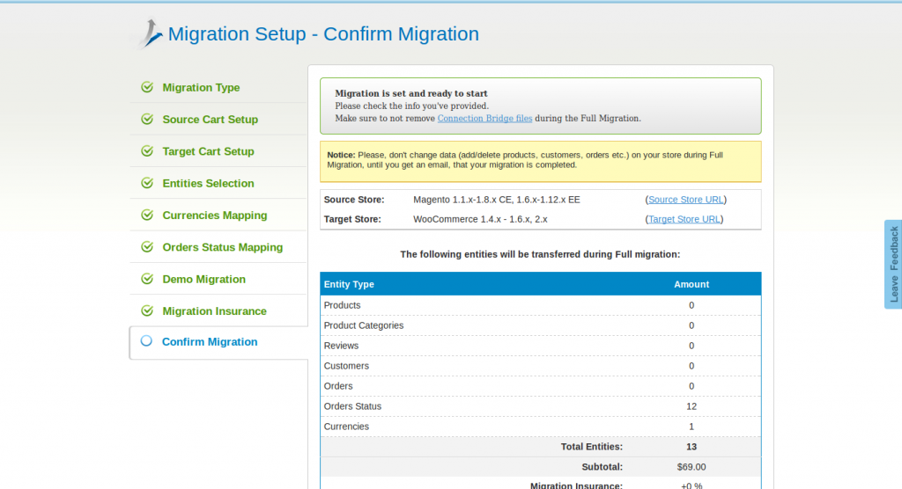902x489 pixels.
Task: Open the Connection Bridge files link
Action: 484,118
